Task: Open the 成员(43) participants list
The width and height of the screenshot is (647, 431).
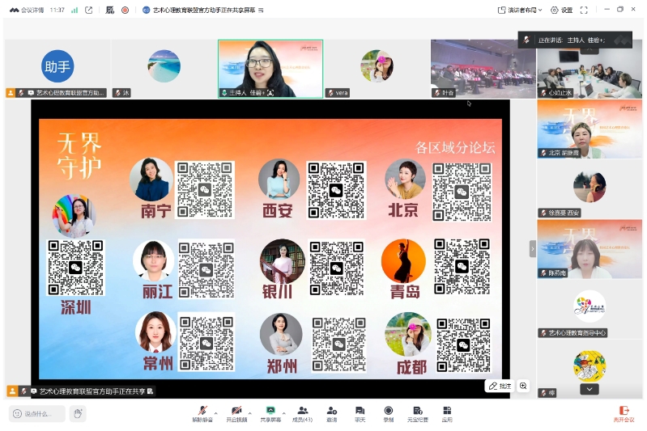Action: tap(303, 413)
